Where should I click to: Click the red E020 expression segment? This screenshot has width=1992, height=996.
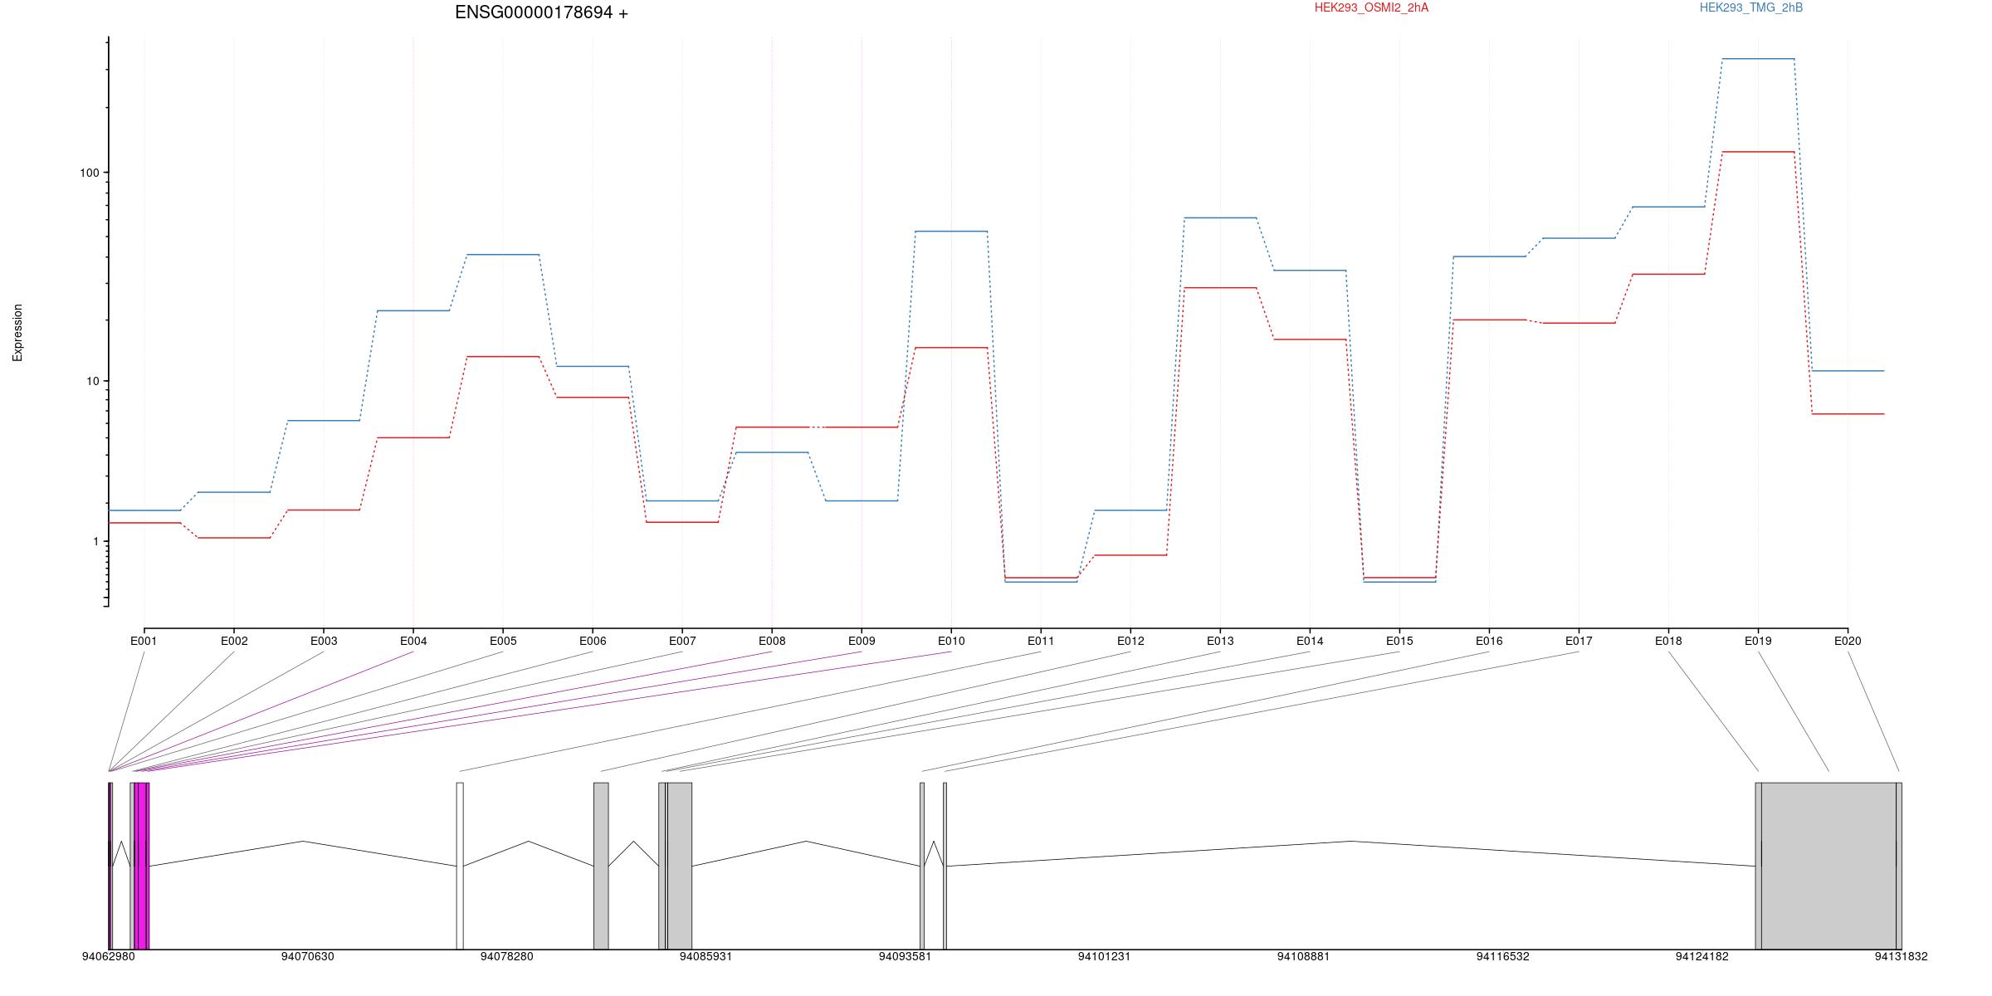[1848, 414]
